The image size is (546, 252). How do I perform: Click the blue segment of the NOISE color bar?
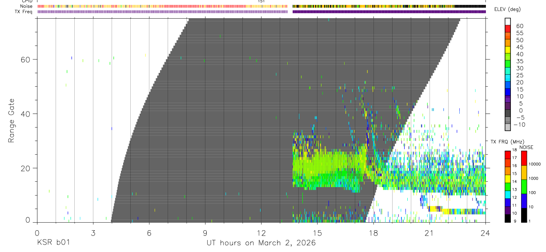(x=523, y=201)
